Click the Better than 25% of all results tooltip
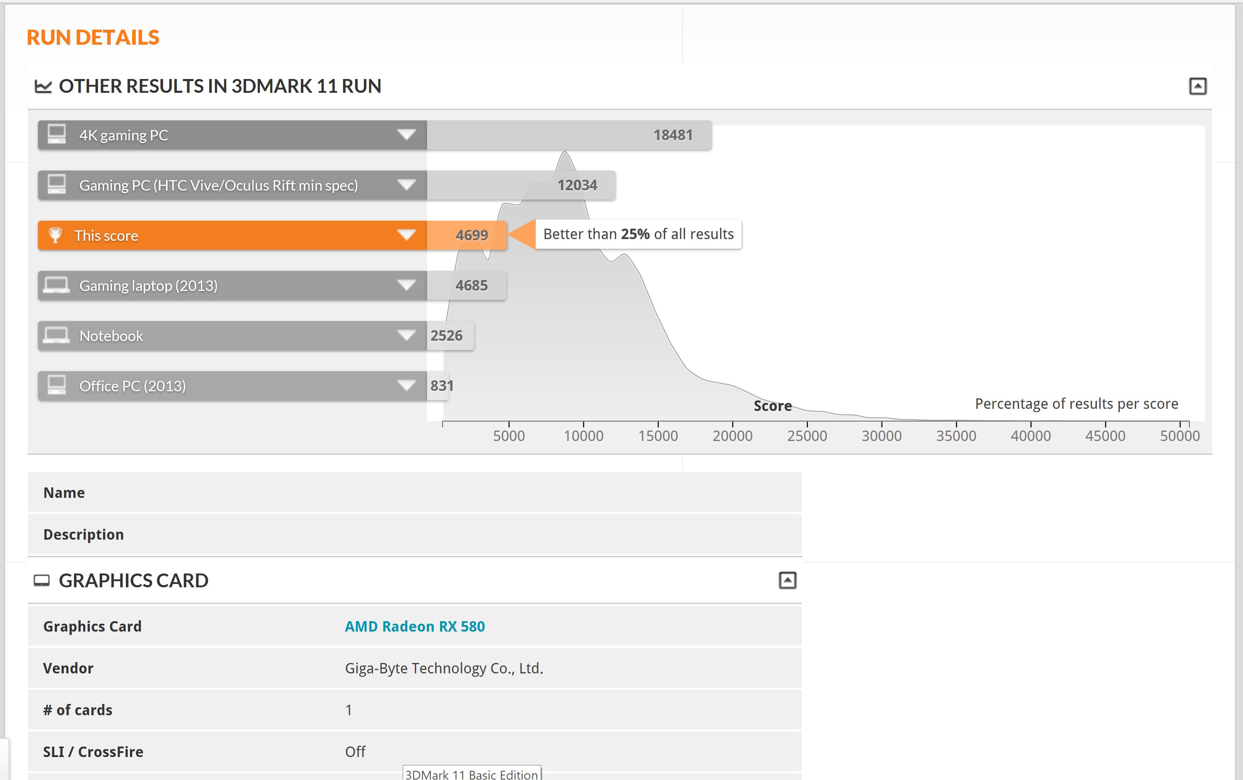This screenshot has width=1243, height=780. click(638, 234)
